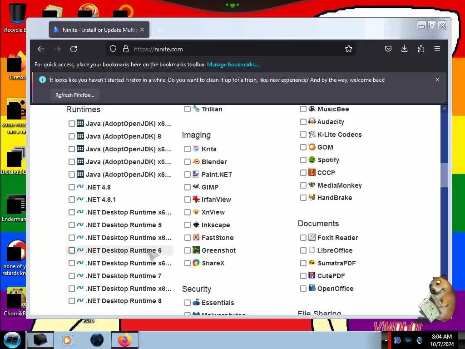Screen dimensions: 465x349
Task: Click the SumatraPDF label
Action: 336,263
